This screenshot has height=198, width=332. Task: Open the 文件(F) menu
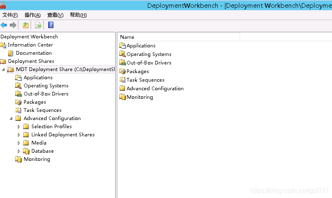[x=10, y=15]
